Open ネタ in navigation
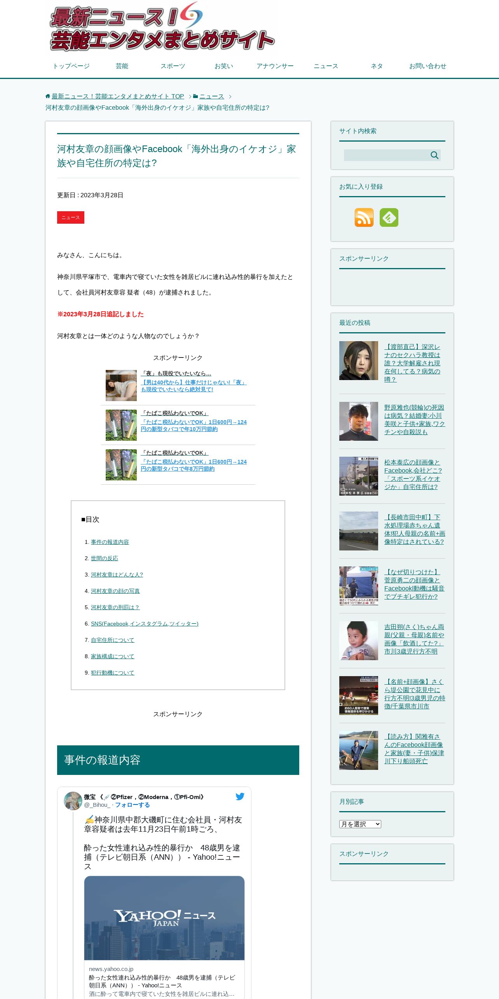Image resolution: width=499 pixels, height=999 pixels. point(377,66)
